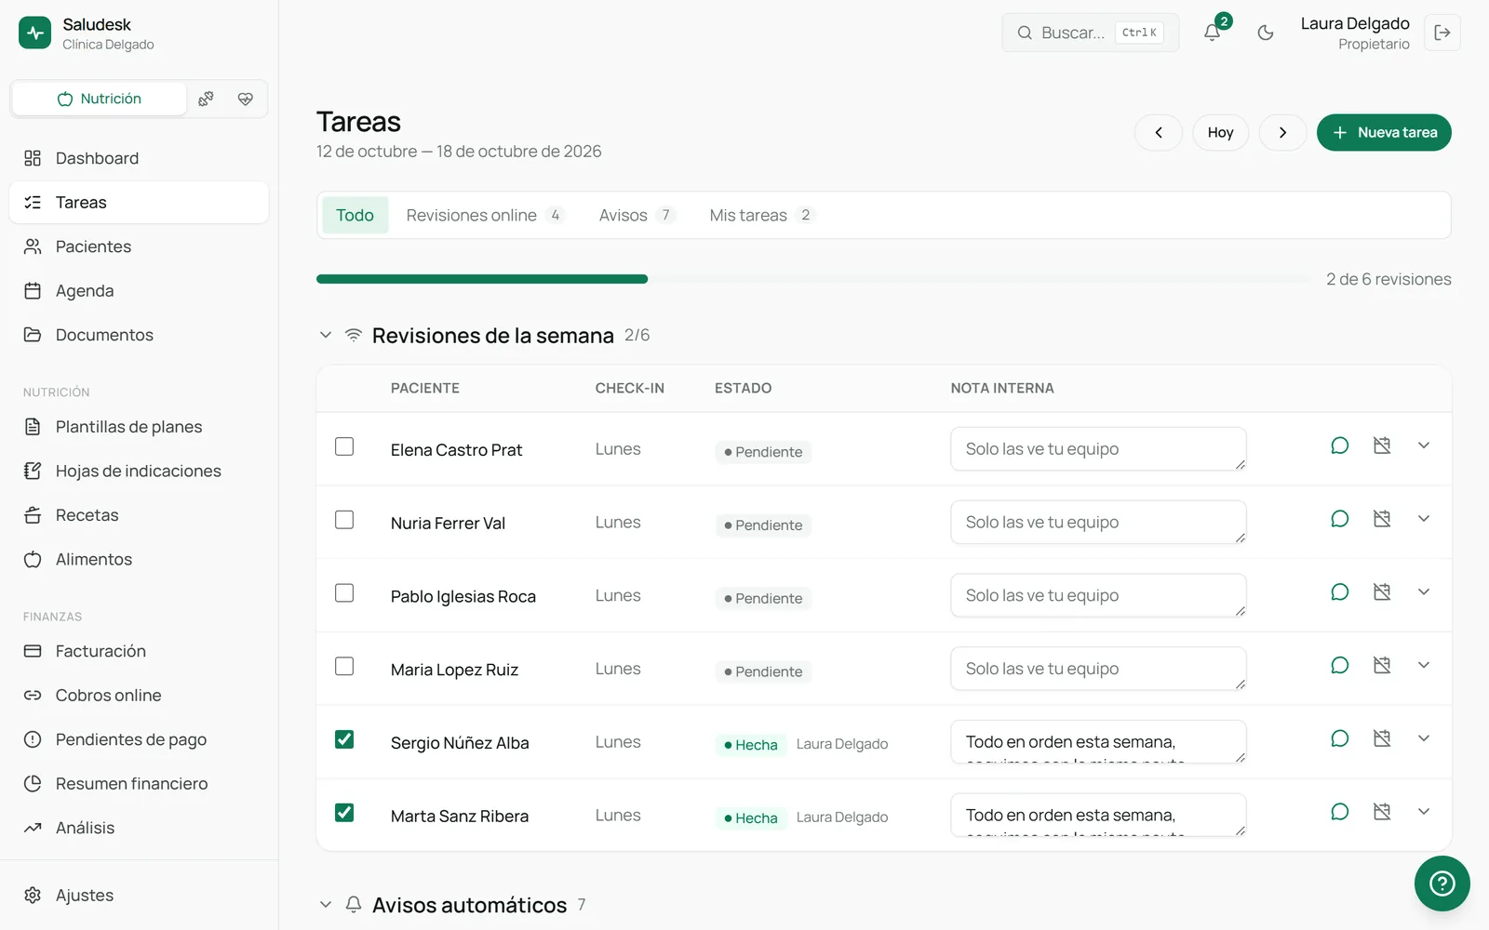This screenshot has height=930, width=1489.
Task: Click the Hoy button
Action: 1220,132
